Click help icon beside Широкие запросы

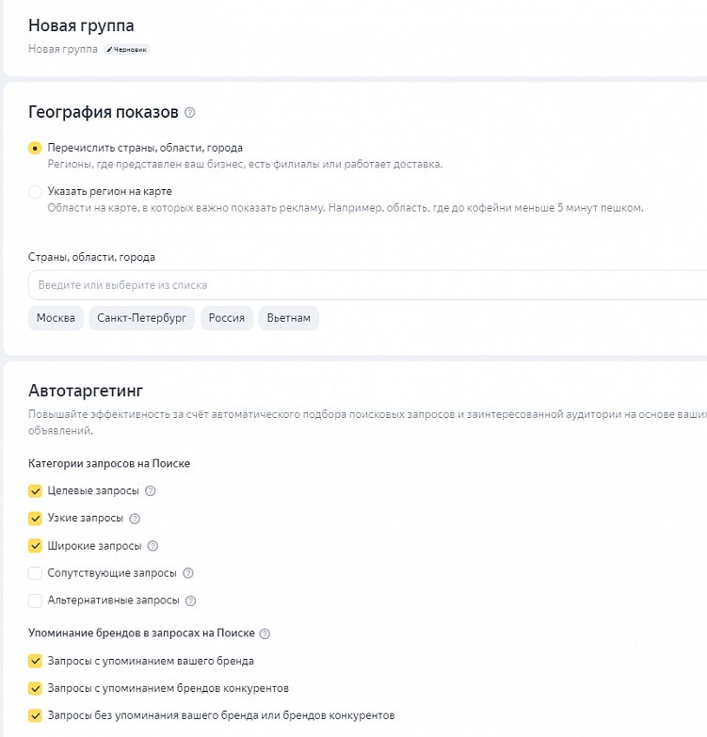153,546
